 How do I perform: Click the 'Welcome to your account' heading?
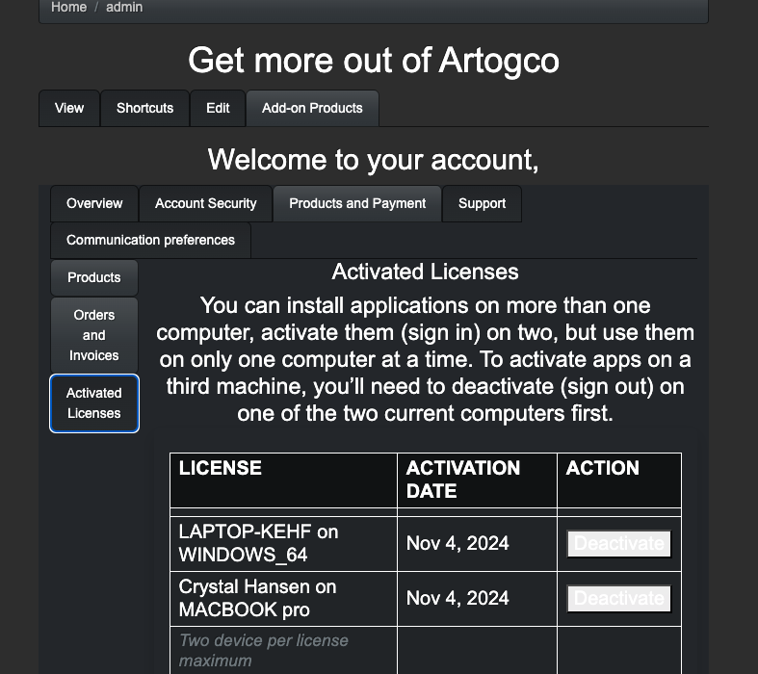373,160
